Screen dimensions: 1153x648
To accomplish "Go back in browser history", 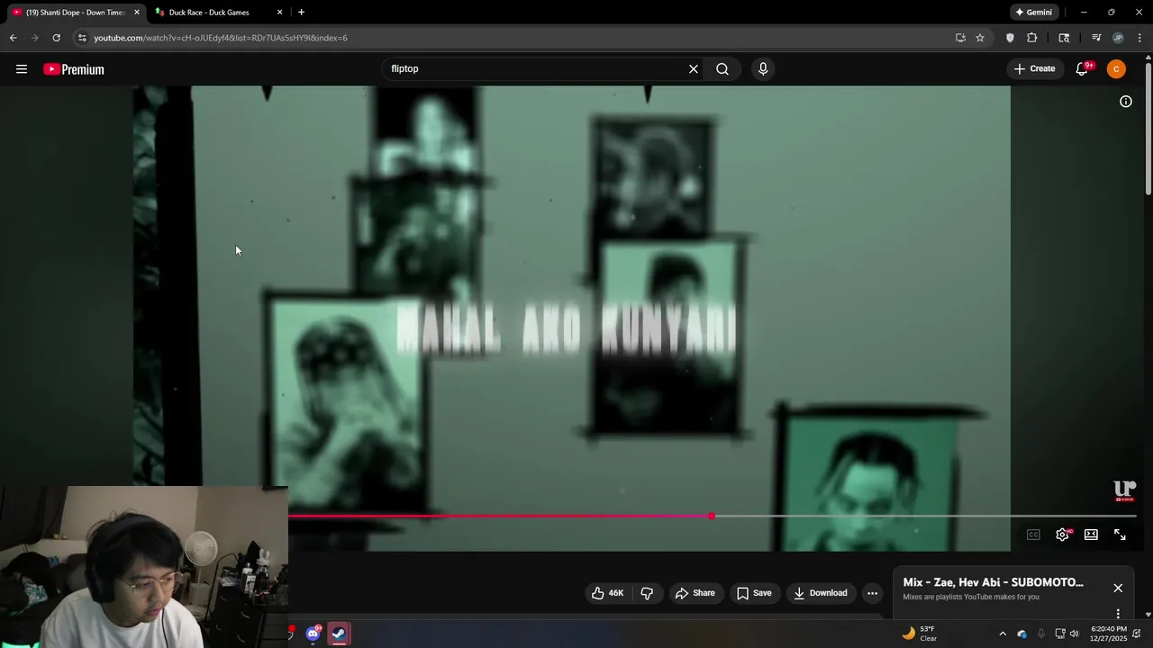I will click(13, 38).
